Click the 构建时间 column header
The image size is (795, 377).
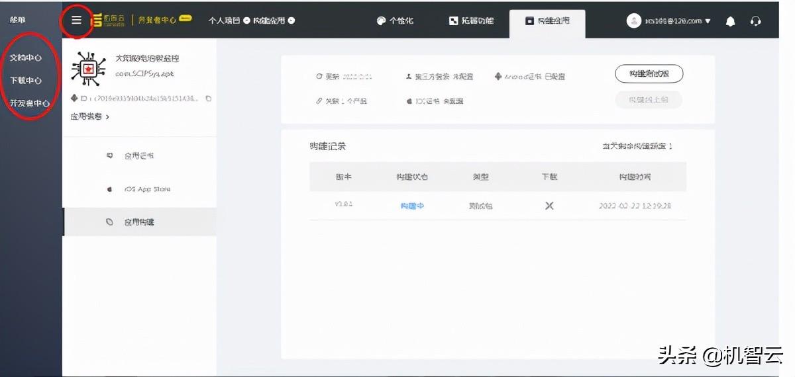pyautogui.click(x=635, y=177)
